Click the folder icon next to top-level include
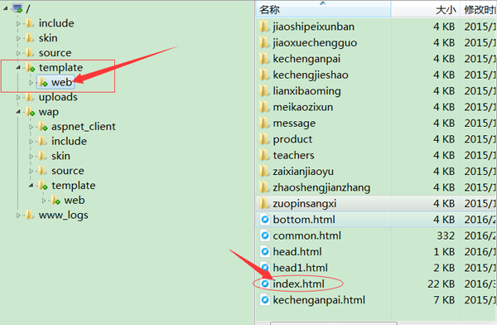This screenshot has width=497, height=325. coord(30,23)
